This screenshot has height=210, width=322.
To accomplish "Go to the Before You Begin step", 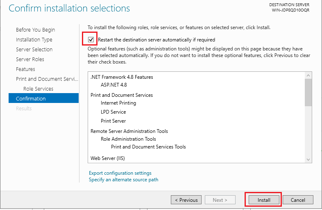I will pos(36,30).
